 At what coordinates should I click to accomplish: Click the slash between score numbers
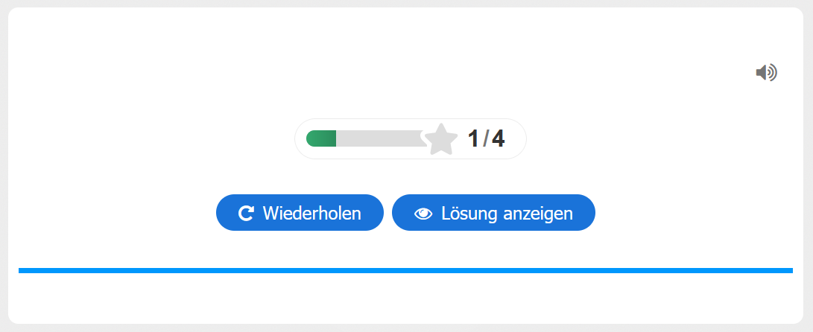click(486, 139)
